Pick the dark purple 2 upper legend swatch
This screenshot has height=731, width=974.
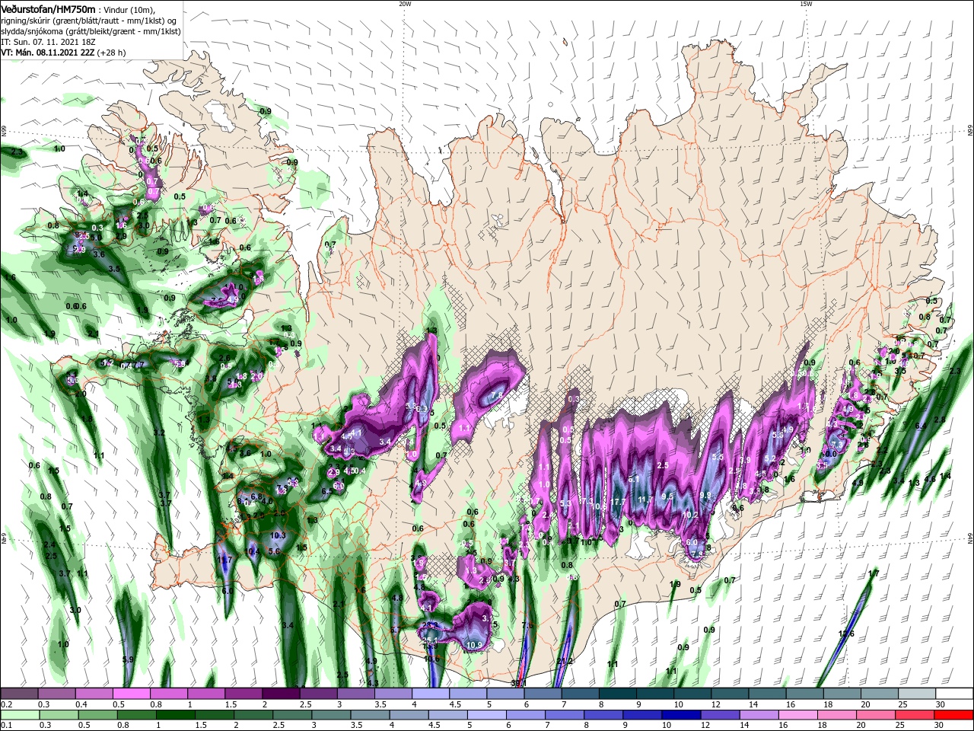pos(280,694)
